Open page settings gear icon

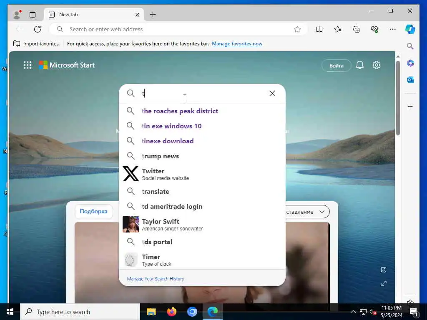point(377,65)
